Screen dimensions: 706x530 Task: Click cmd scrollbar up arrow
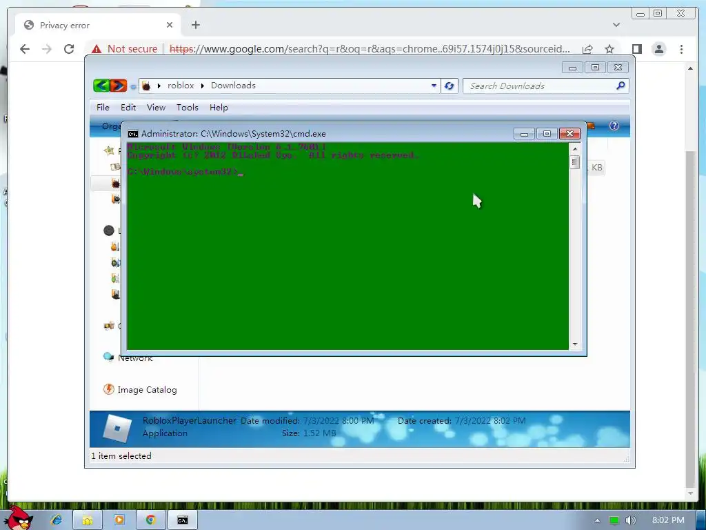[x=574, y=149]
